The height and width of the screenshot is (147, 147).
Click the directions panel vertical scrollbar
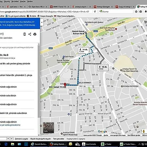click(x=39, y=81)
